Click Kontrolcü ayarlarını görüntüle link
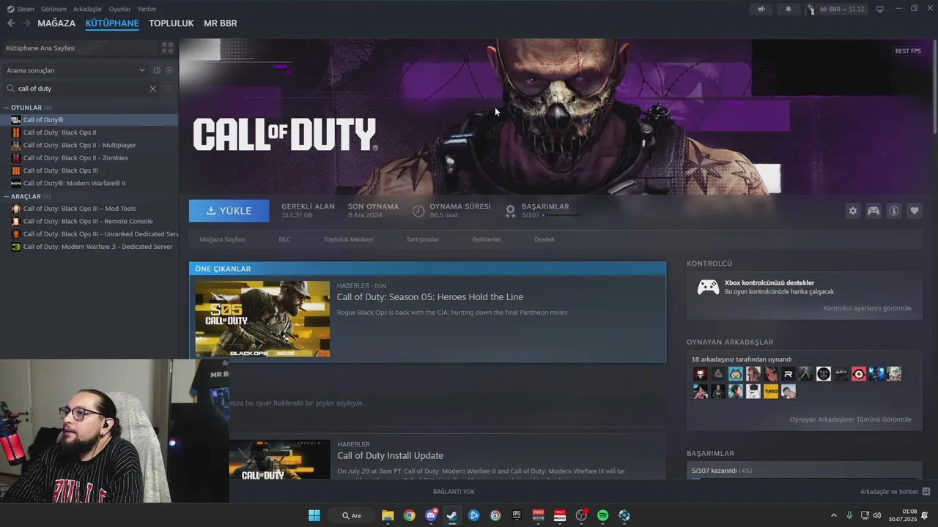Viewport: 938px width, 527px height. pos(868,308)
